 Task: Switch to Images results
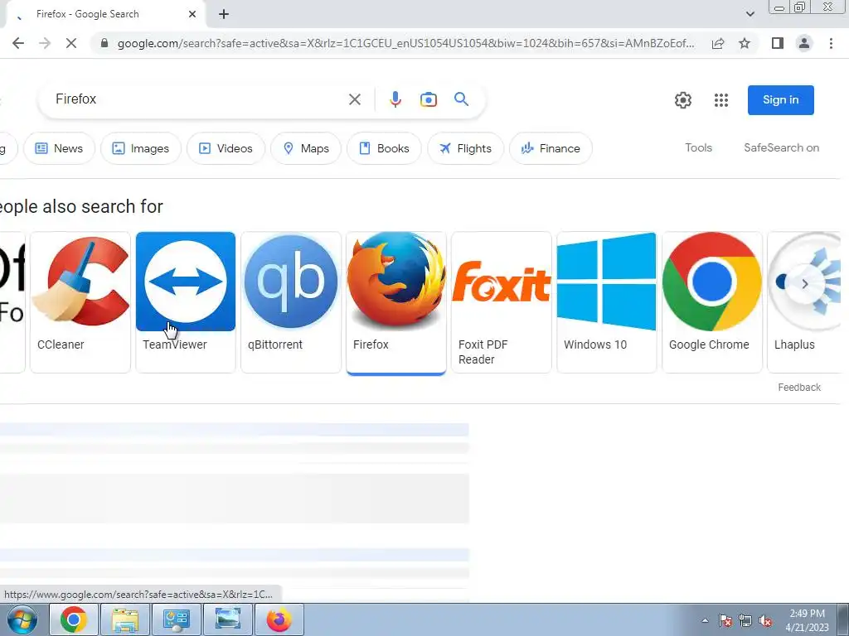click(140, 148)
